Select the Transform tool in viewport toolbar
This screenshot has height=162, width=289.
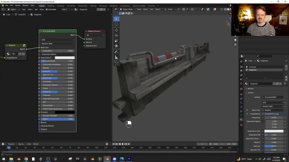117,46
